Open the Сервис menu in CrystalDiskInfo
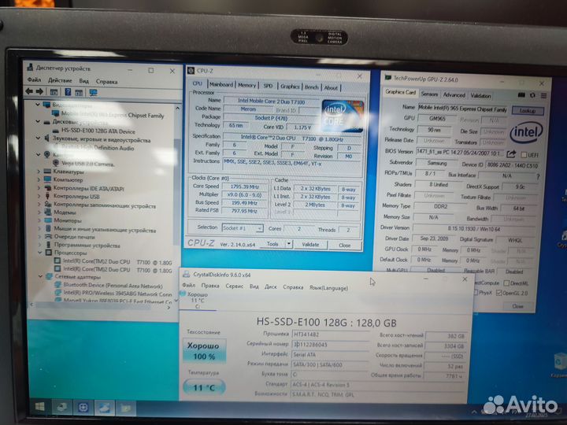The width and height of the screenshot is (567, 425). 234,286
